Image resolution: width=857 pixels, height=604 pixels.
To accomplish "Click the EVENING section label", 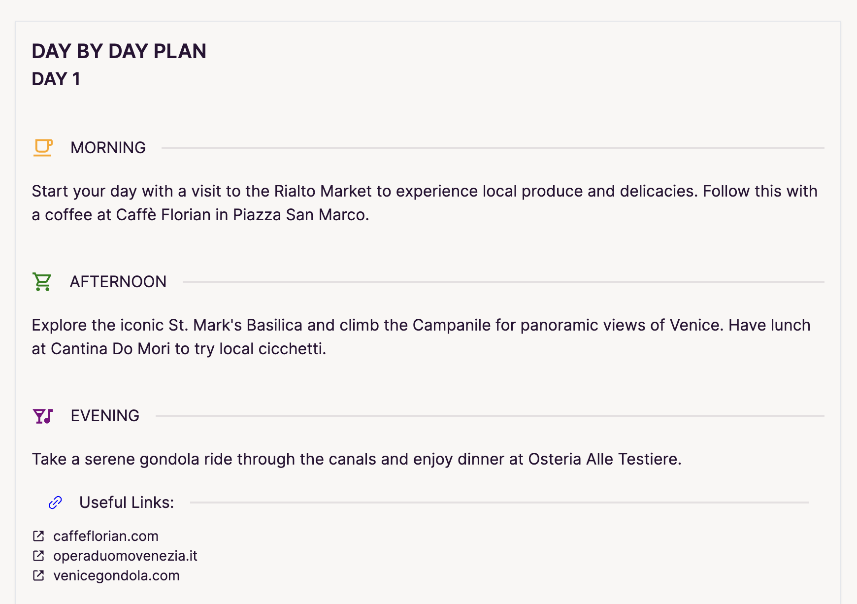I will (x=105, y=416).
